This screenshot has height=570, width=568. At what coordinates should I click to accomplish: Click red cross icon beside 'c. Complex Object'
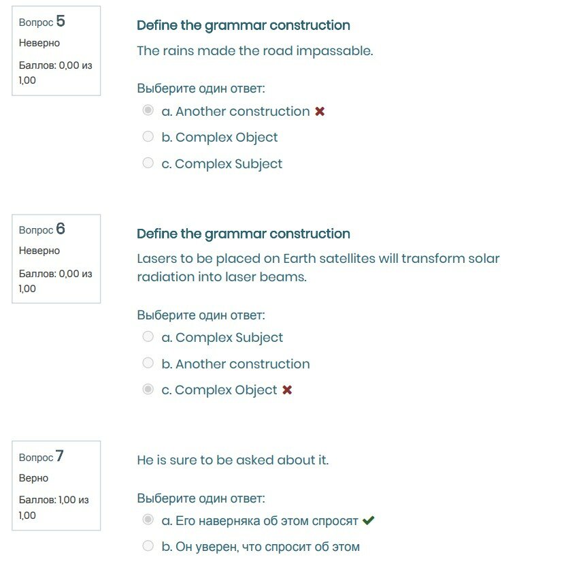pos(287,390)
